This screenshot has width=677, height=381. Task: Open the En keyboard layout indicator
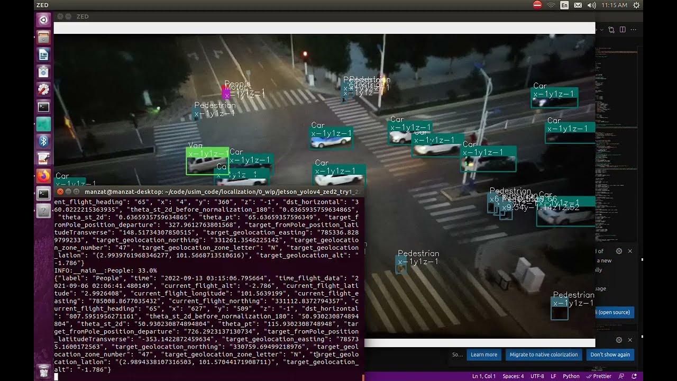pyautogui.click(x=564, y=5)
